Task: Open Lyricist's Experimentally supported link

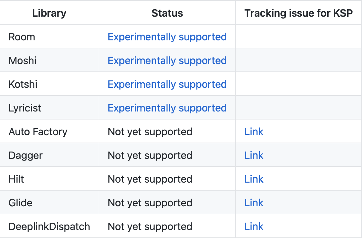Action: [x=167, y=108]
